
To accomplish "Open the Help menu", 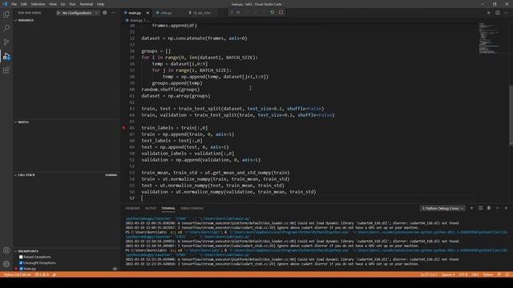I will coord(100,4).
